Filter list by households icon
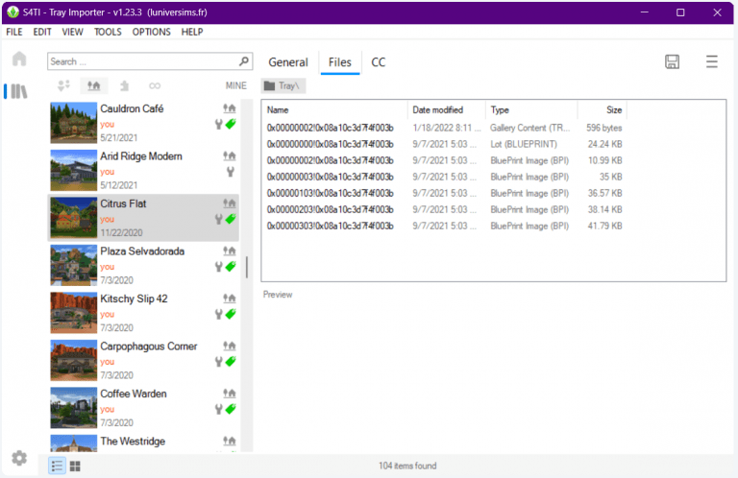Viewport: 738px width, 478px height. click(x=64, y=85)
